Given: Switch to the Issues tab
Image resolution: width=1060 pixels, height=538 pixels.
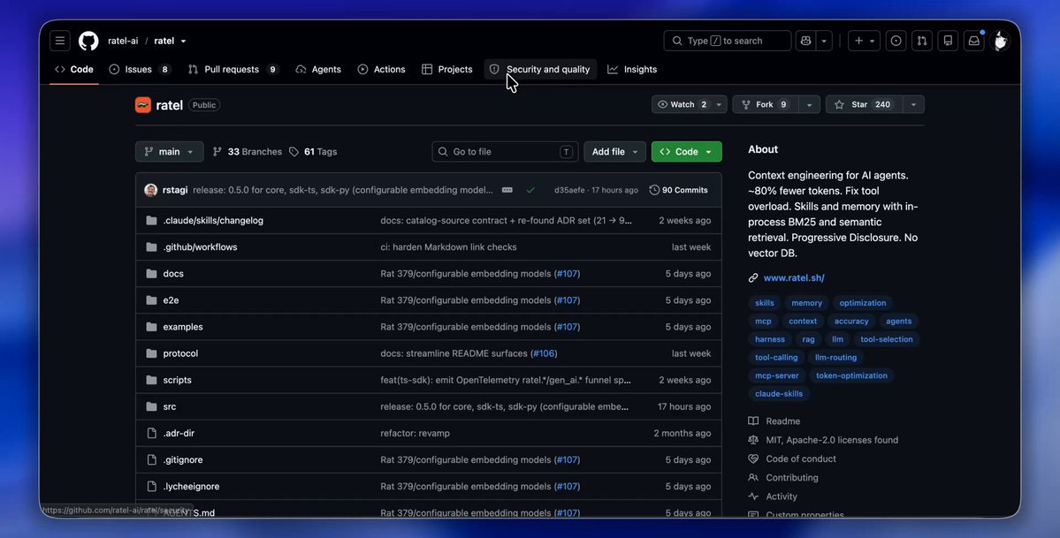Looking at the screenshot, I should click(x=140, y=69).
